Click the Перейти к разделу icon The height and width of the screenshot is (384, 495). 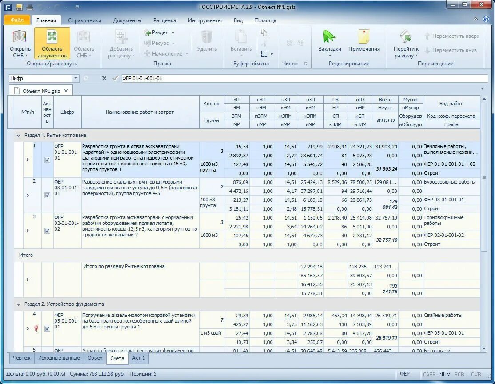(406, 37)
